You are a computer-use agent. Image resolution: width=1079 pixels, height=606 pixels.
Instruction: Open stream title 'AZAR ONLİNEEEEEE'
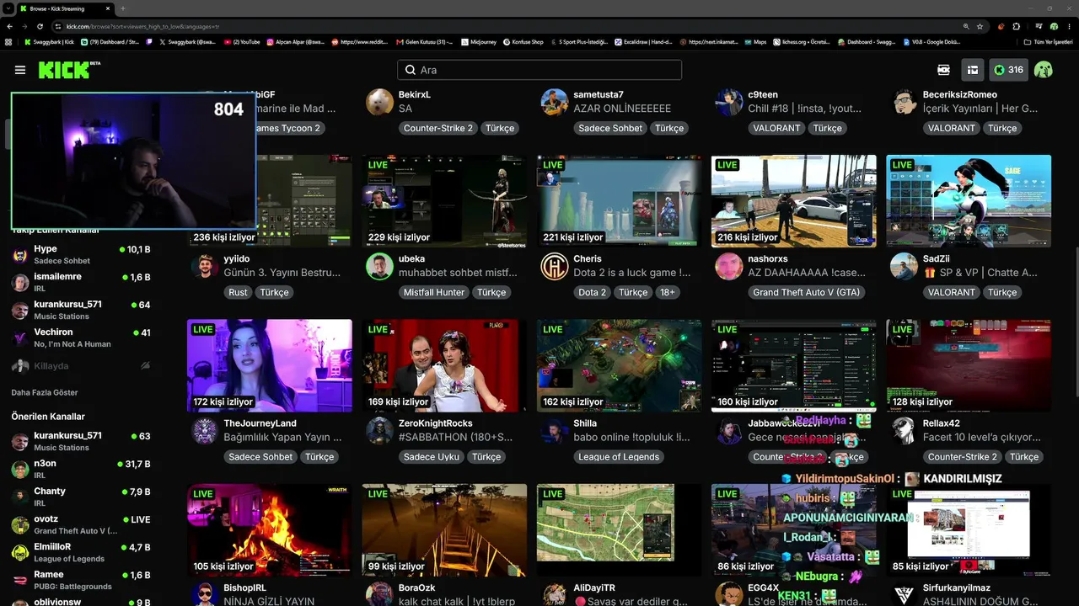coord(622,109)
